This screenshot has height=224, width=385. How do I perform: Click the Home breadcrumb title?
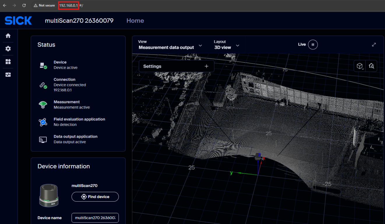click(x=135, y=21)
